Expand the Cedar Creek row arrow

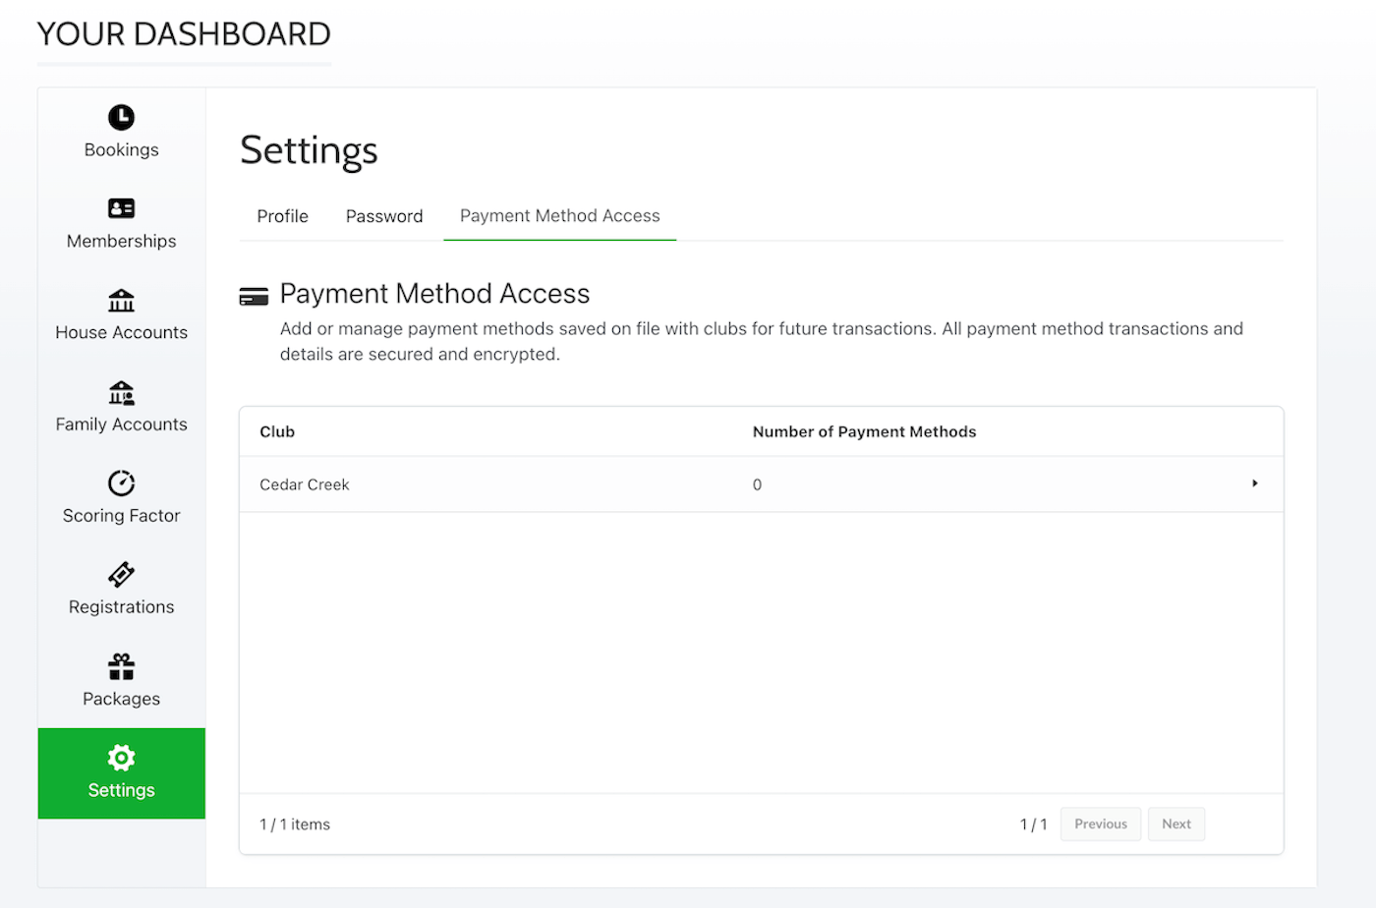pyautogui.click(x=1255, y=483)
